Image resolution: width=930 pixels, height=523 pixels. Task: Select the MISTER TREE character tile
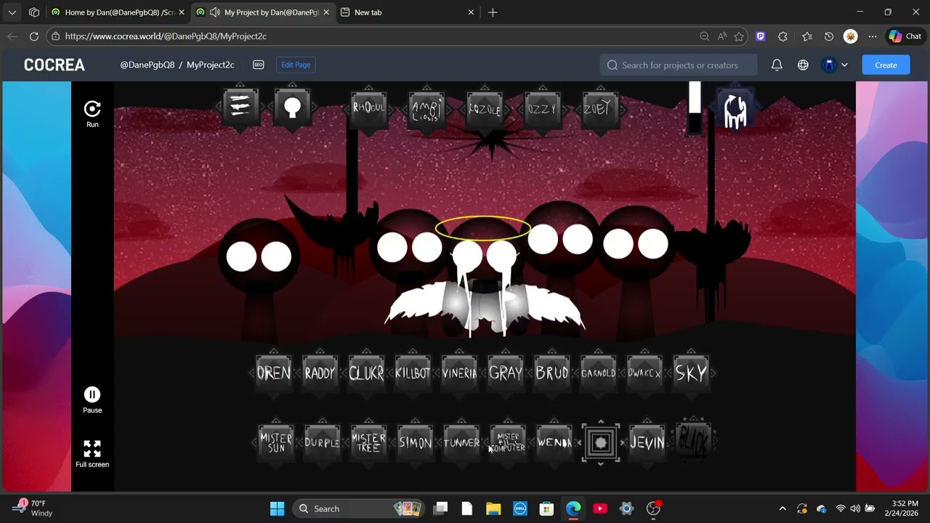369,442
